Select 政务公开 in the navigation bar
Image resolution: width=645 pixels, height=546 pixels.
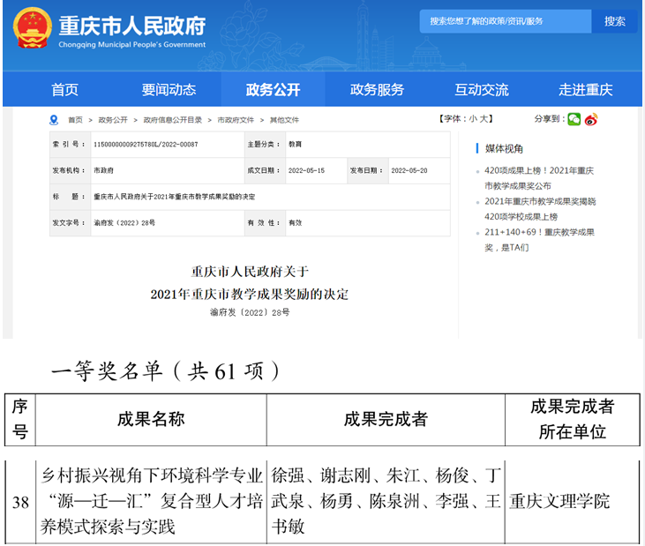[x=273, y=89]
